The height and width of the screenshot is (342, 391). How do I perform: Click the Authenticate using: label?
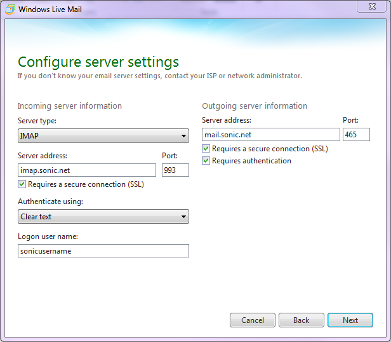pyautogui.click(x=50, y=202)
